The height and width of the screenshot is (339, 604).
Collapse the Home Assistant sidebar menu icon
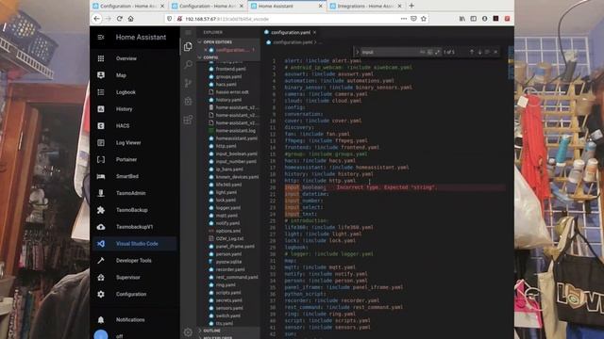101,38
